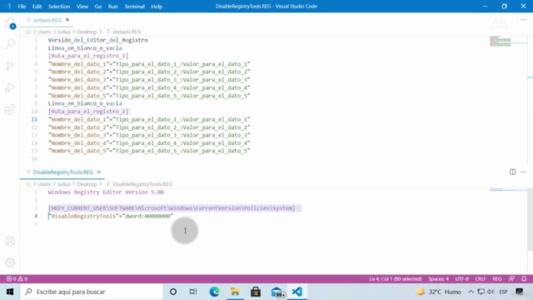Open Windows Start menu
The width and height of the screenshot is (533, 300).
(10, 292)
